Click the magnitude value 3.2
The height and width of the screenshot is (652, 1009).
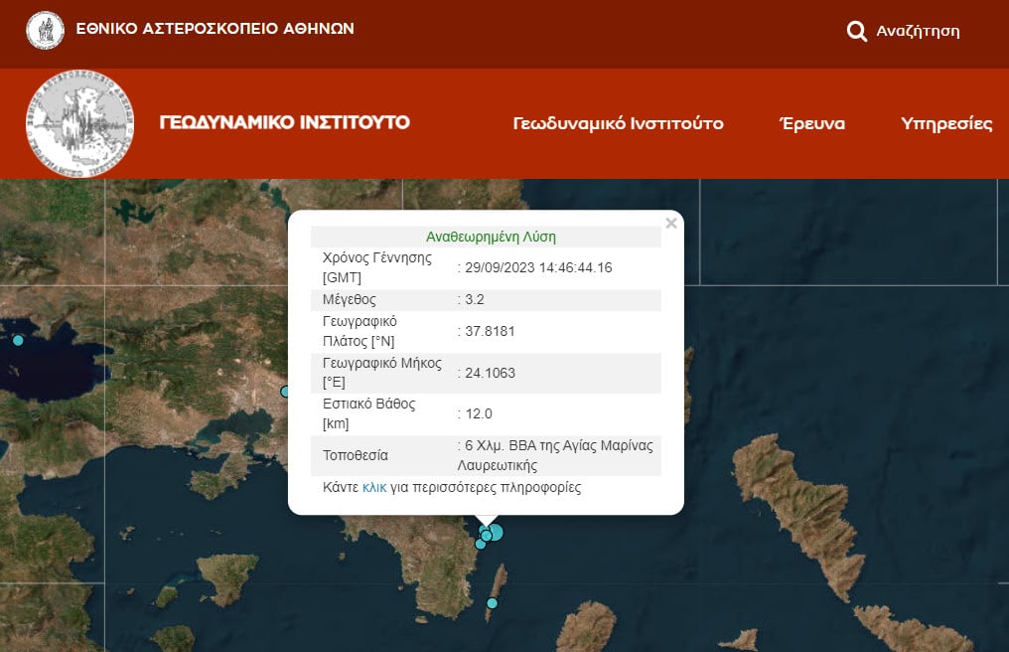tap(475, 299)
